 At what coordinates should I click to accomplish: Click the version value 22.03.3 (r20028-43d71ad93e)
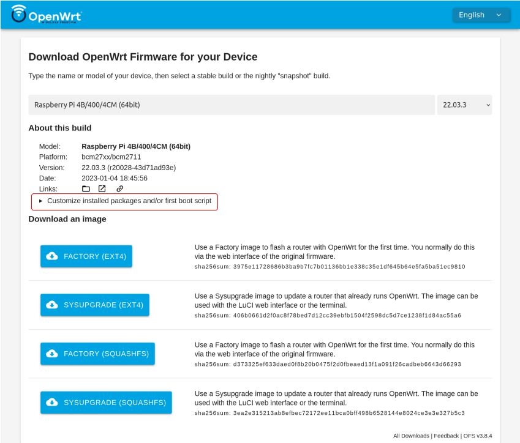[129, 168]
